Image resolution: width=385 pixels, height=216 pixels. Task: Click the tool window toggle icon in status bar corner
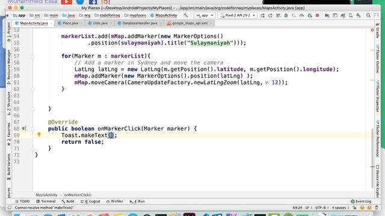10,208
